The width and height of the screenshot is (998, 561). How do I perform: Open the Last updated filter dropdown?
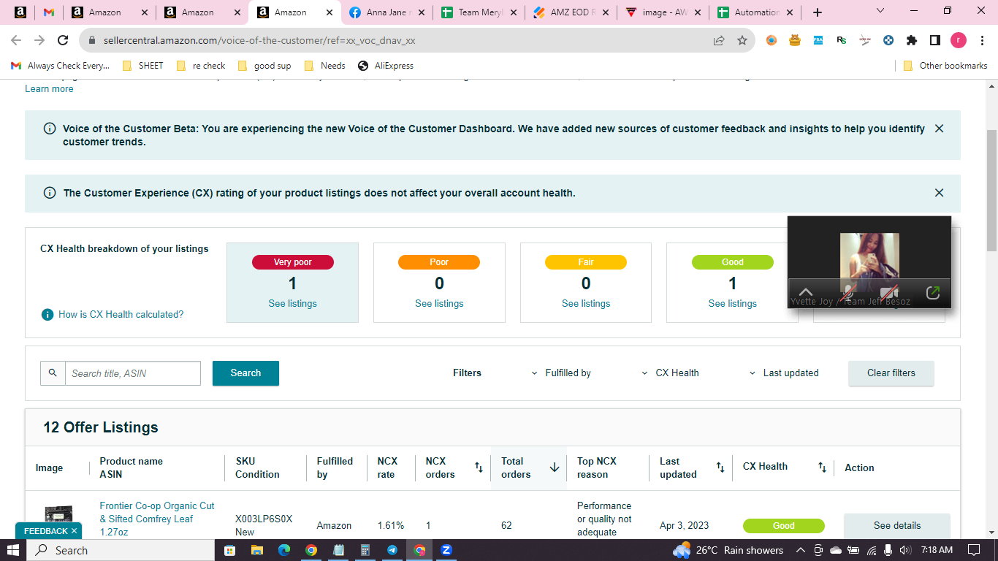(x=784, y=373)
